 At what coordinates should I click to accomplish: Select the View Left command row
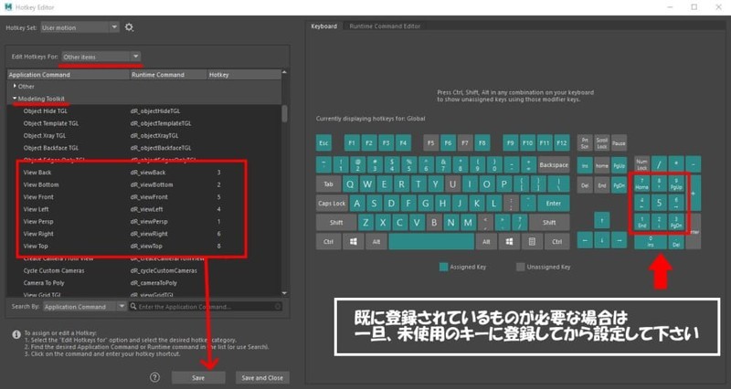pyautogui.click(x=144, y=209)
